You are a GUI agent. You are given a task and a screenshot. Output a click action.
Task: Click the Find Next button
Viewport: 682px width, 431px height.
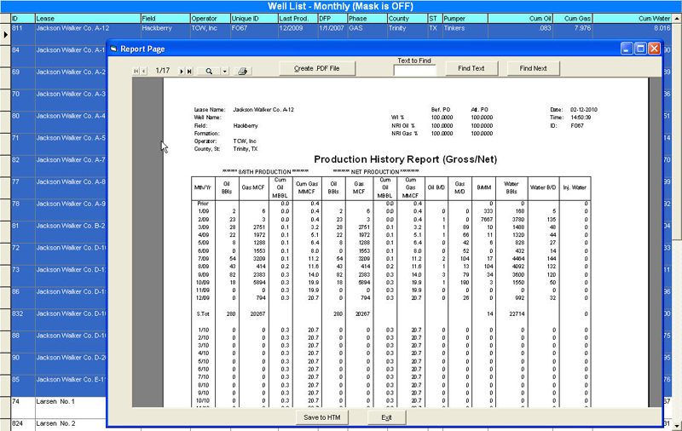coord(534,68)
